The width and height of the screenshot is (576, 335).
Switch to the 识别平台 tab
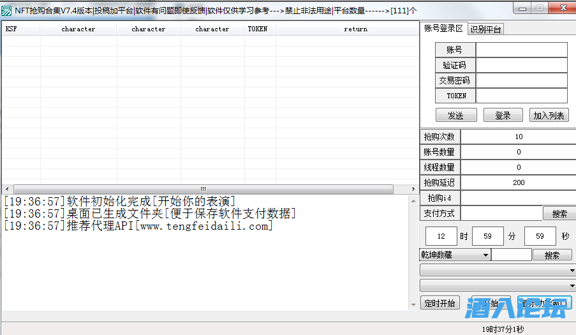(x=485, y=29)
